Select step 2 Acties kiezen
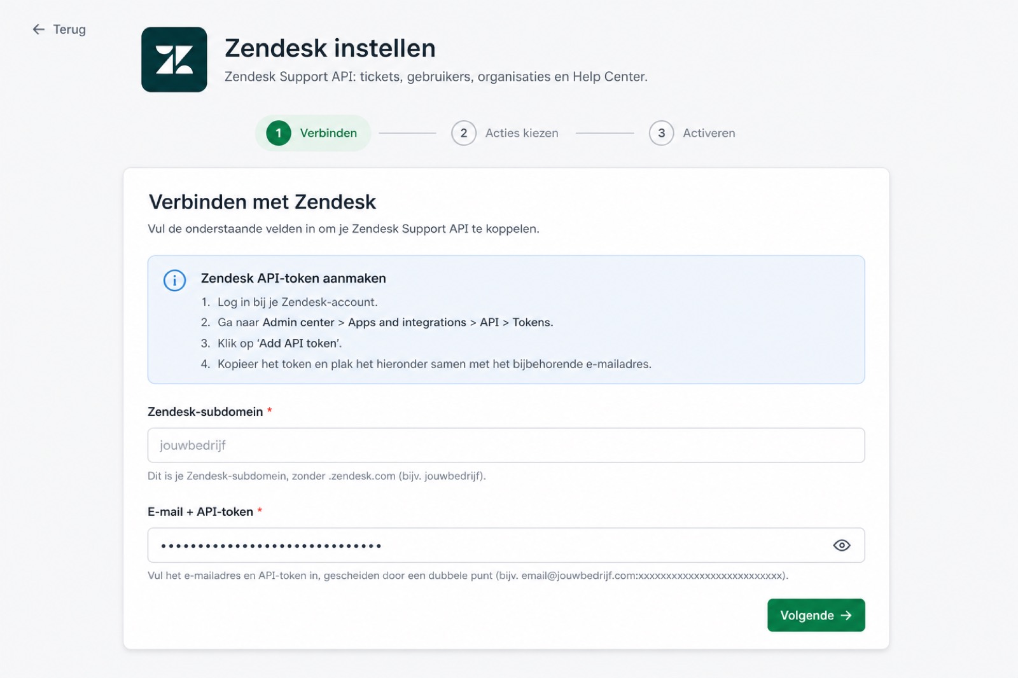The height and width of the screenshot is (678, 1018). click(505, 133)
